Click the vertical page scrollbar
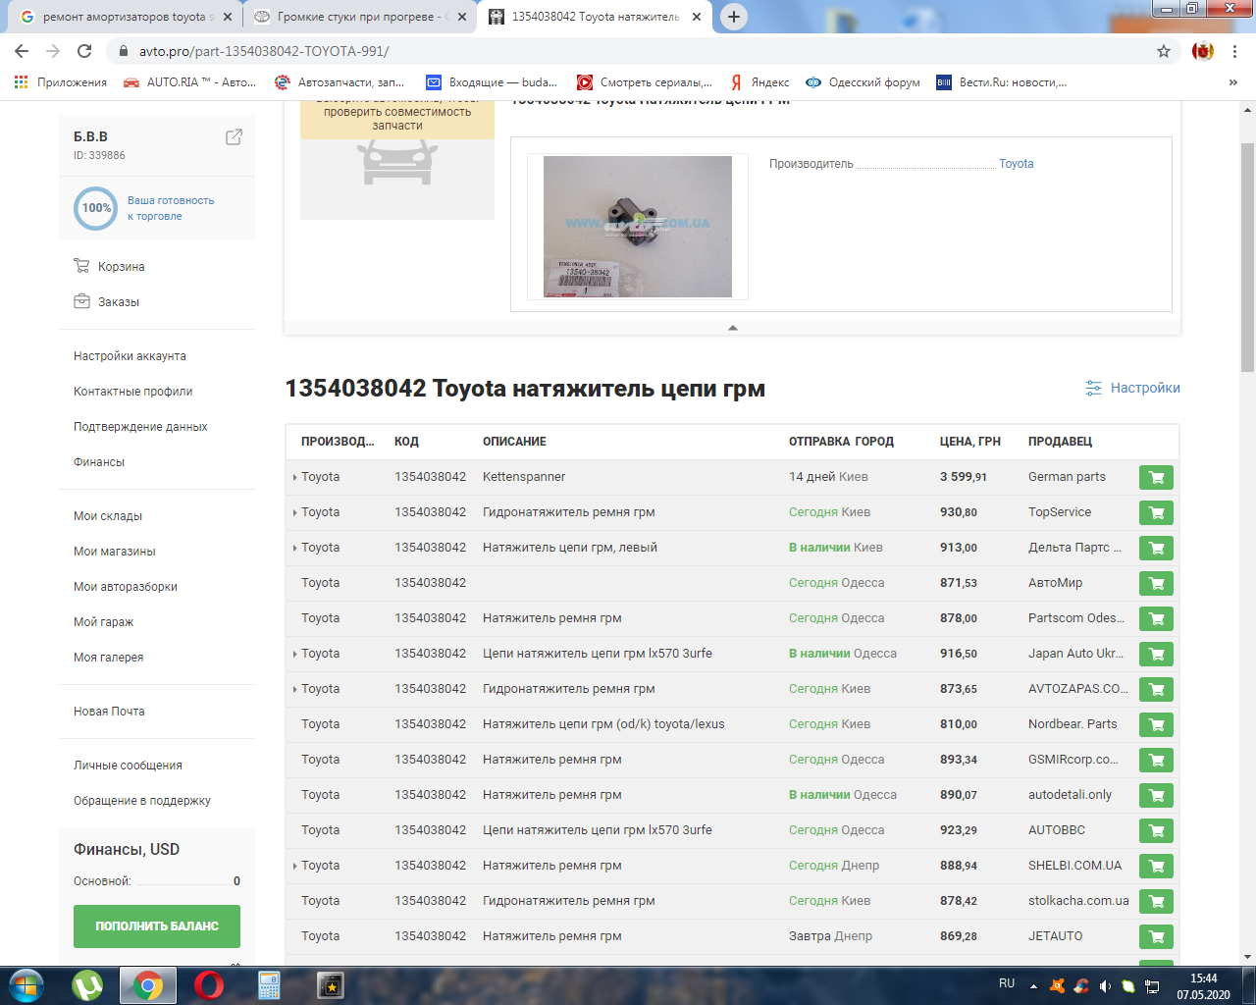This screenshot has height=1005, width=1256. (x=1247, y=255)
